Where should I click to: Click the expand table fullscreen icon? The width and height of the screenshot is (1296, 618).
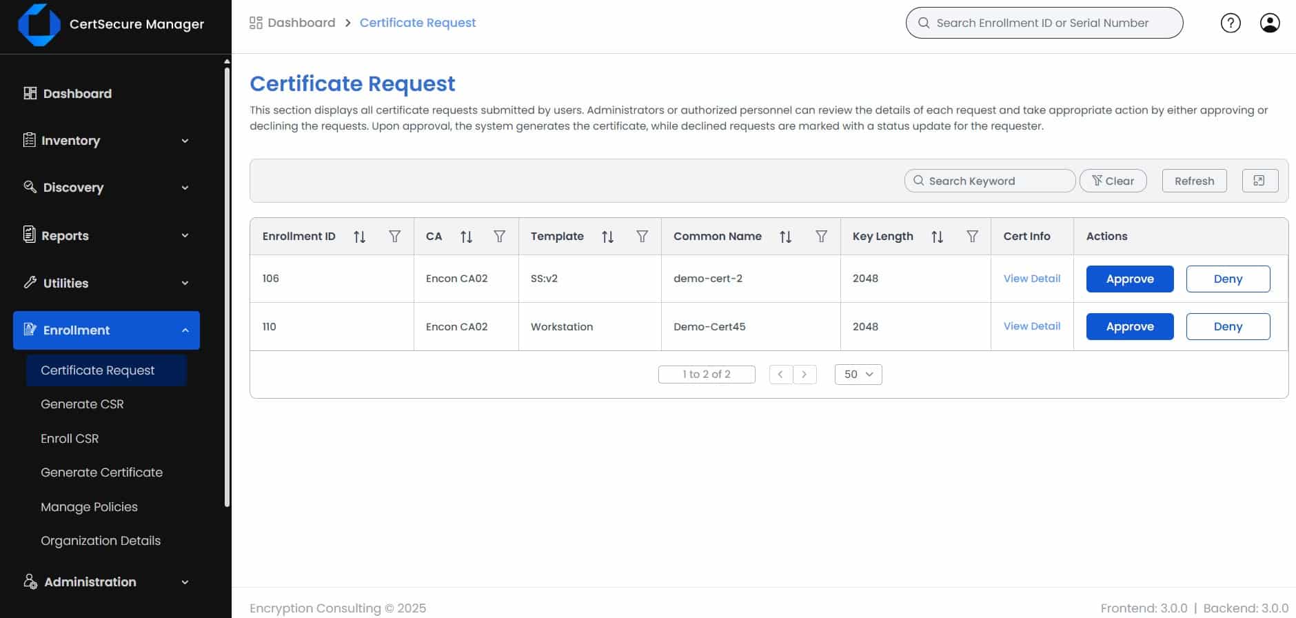[x=1259, y=181]
